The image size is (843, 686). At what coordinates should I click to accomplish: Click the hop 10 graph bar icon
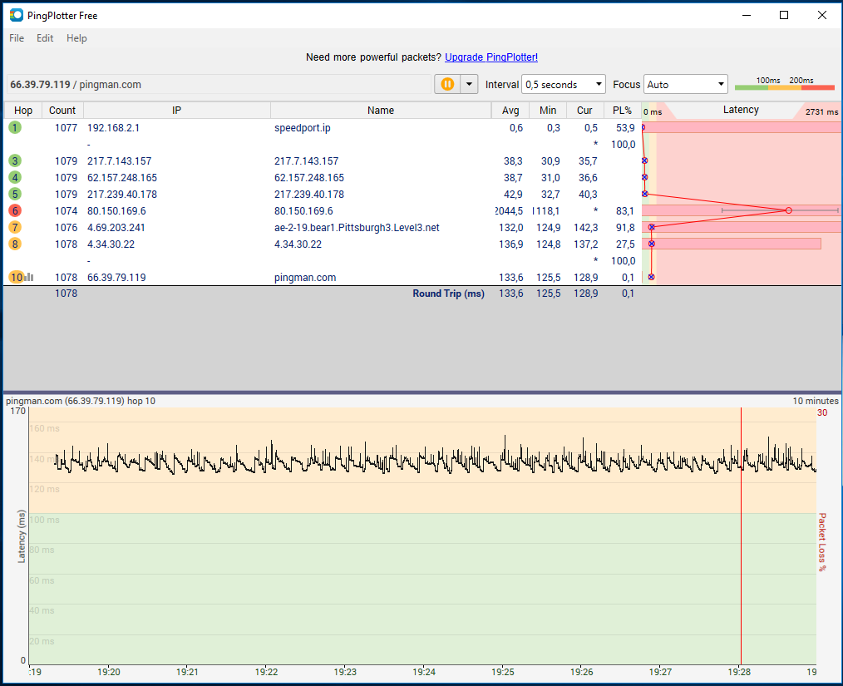point(29,278)
